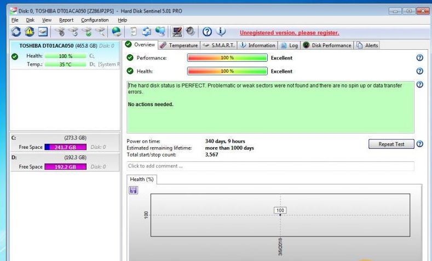Click the disk icon with magnifier
This screenshot has width=432, height=261.
101,32
